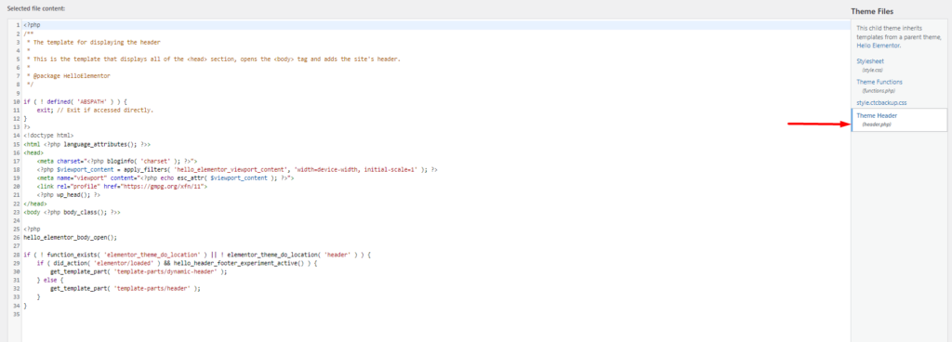Viewport: 952px width, 342px height.
Task: Click the get_template_part 'template-parts/header' line
Action: [x=126, y=289]
